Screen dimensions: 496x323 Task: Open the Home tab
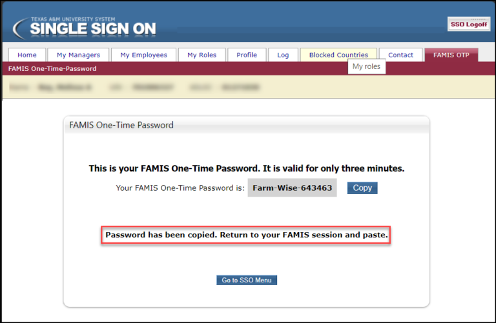point(27,55)
